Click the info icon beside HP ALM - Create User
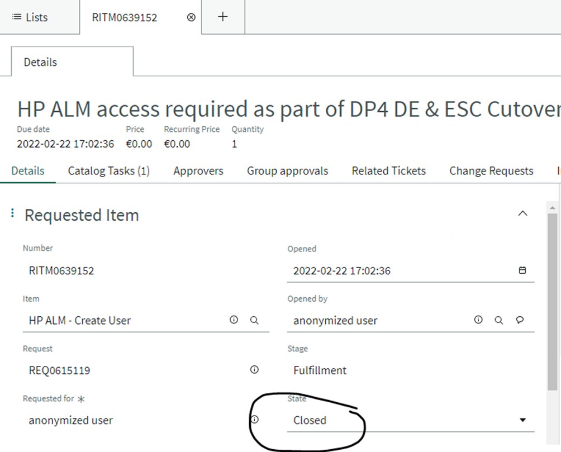561x452 pixels. 234,320
